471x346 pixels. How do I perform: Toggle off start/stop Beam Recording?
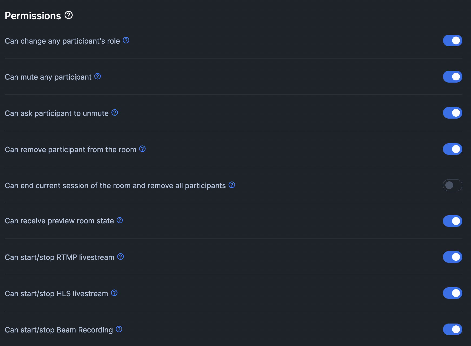(x=452, y=329)
